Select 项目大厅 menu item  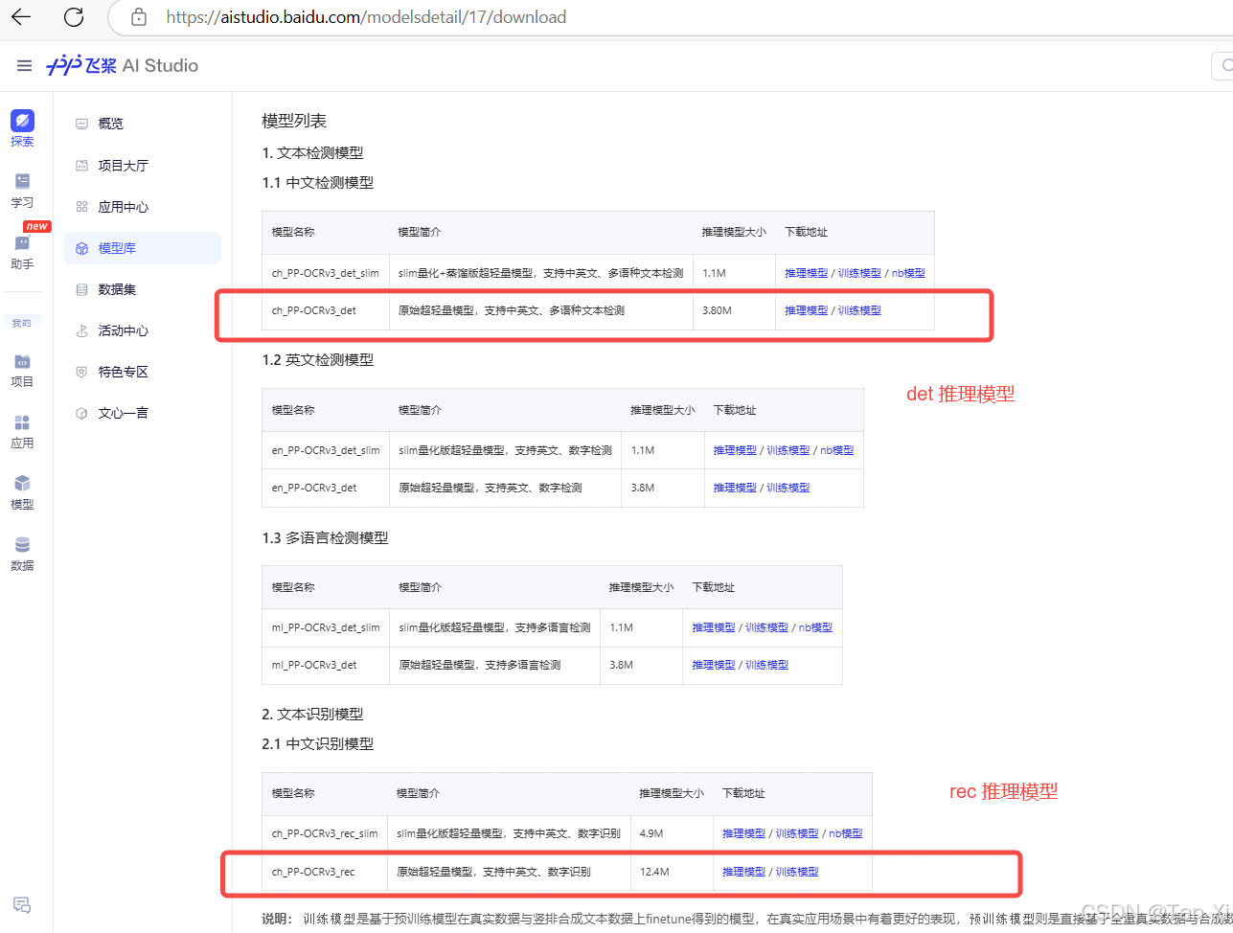pos(143,165)
